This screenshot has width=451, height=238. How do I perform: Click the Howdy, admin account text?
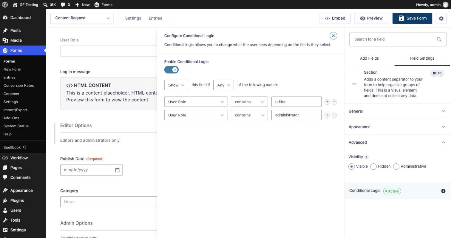tap(428, 4)
